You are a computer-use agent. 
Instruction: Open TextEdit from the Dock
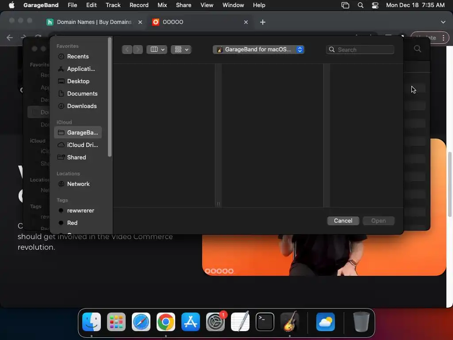(x=240, y=322)
